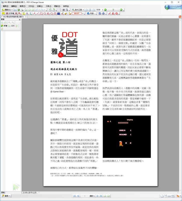Viewport: 182px width, 201px height.
Task: Open the 工具 (Tools) menu
Action: (x=48, y=6)
